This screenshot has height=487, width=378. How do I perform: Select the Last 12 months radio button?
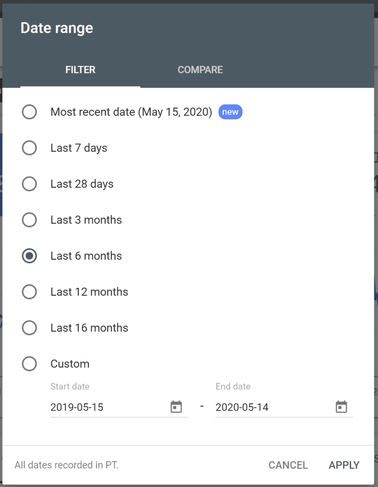tap(29, 292)
